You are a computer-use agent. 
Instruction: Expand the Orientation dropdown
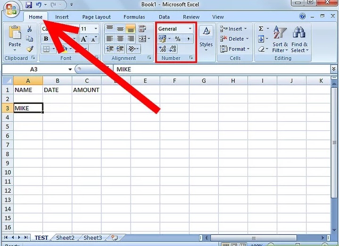[138, 49]
